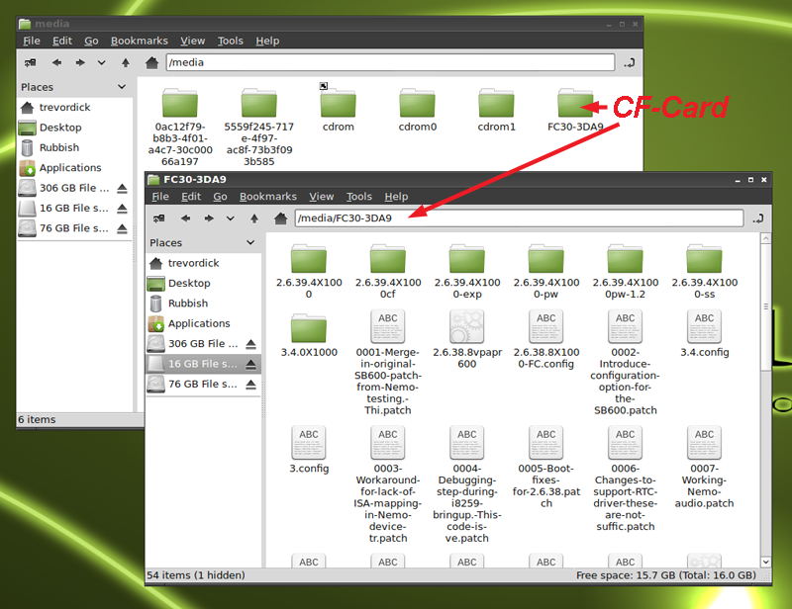This screenshot has height=609, width=792.
Task: Eject the 76 GB volume in FC30-3DA9 sidebar
Action: tap(250, 384)
